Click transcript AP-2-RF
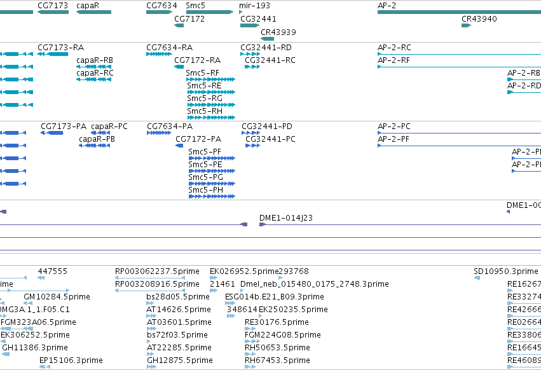 click(x=394, y=60)
